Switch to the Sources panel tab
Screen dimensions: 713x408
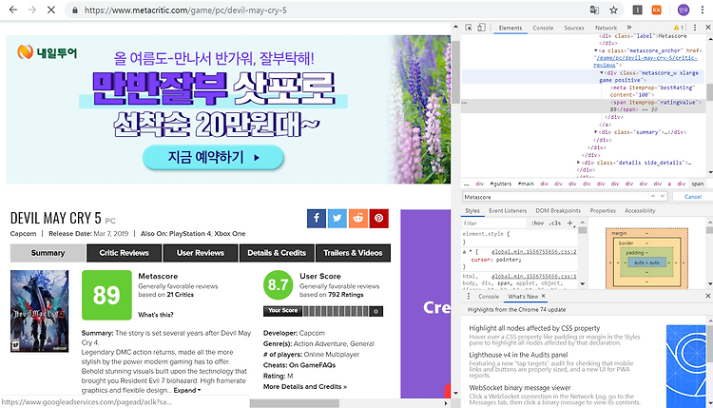pos(574,28)
